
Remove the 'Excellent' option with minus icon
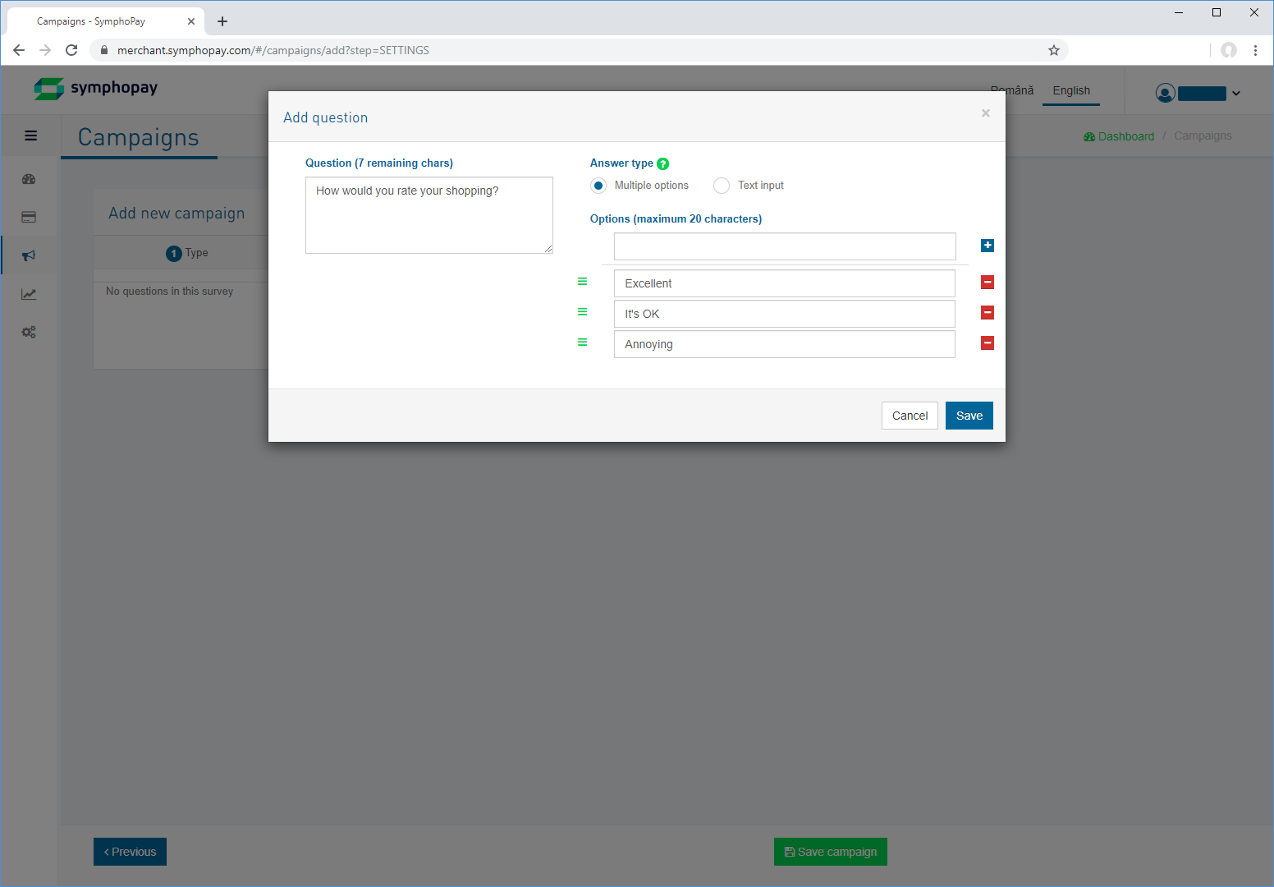click(988, 283)
